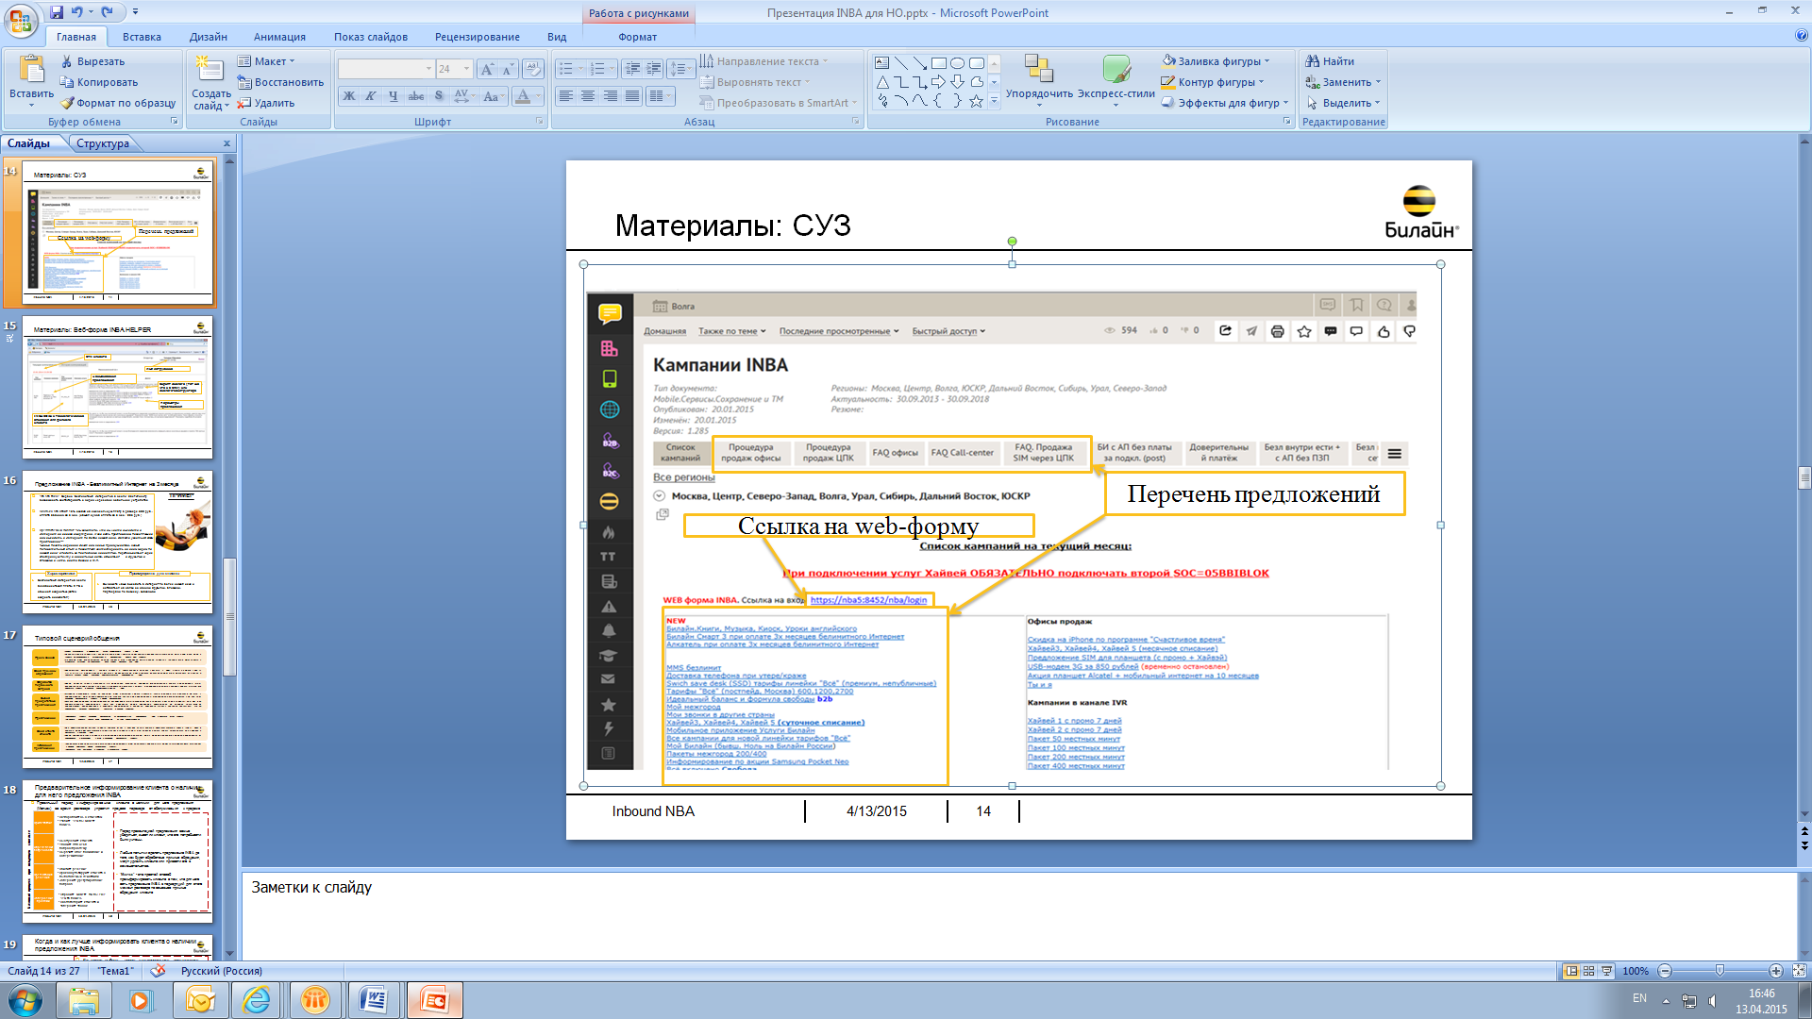
Task: Click Заменить replace button
Action: [1344, 82]
